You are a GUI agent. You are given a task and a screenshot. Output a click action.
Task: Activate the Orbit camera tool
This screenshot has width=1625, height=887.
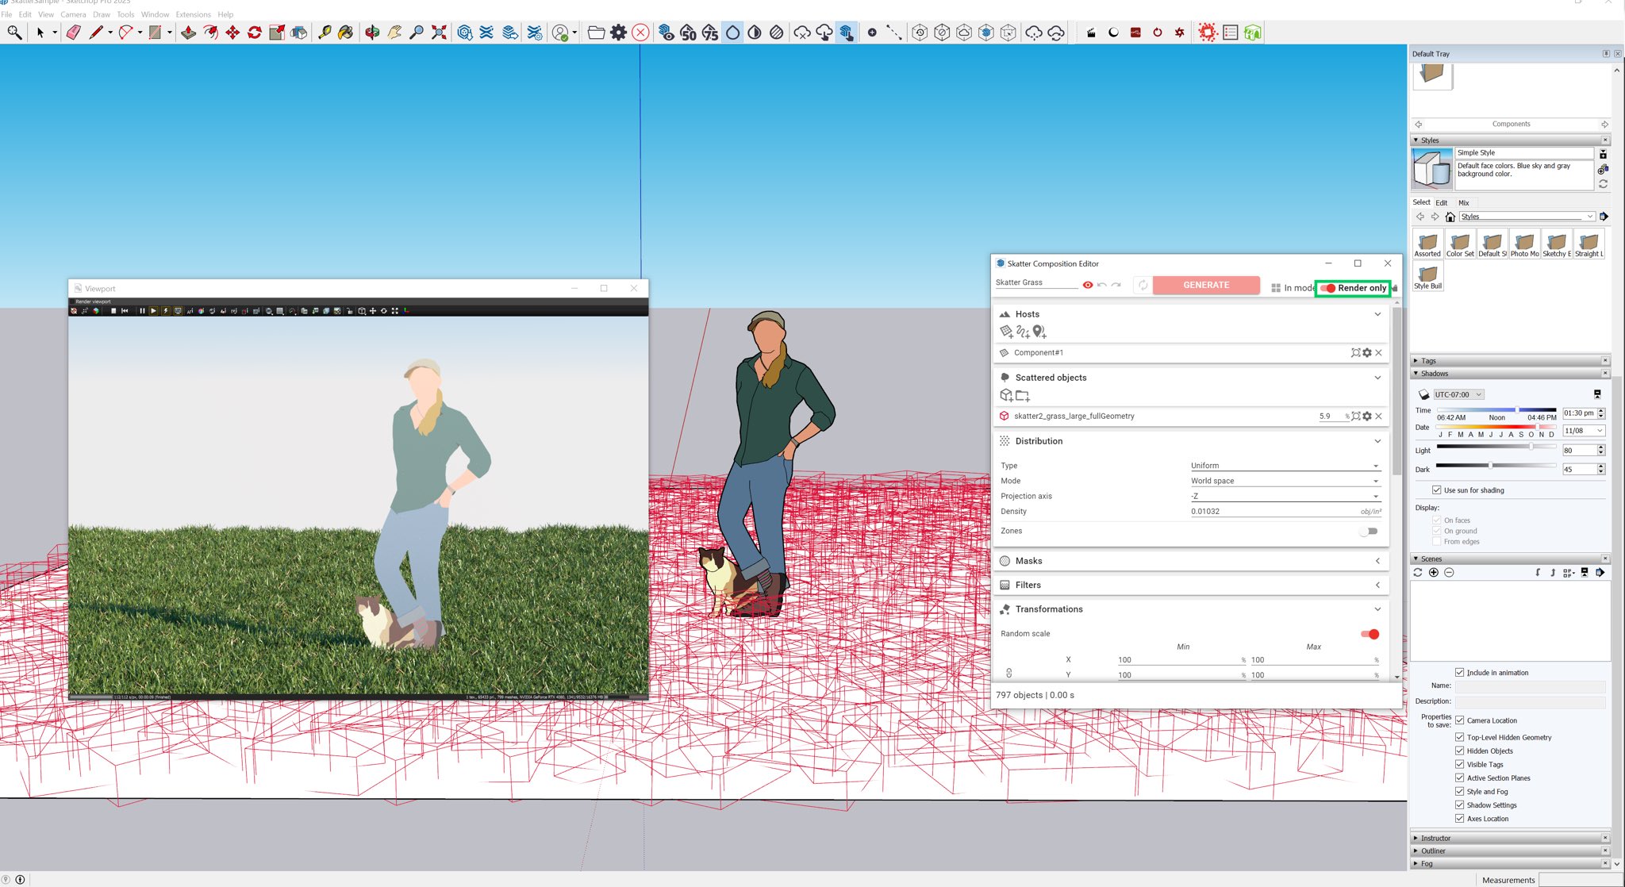372,33
